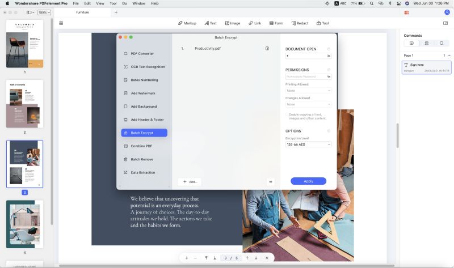Viewport: 454px width, 268px height.
Task: Open the attachments panel tab in Comments
Action: click(x=427, y=44)
